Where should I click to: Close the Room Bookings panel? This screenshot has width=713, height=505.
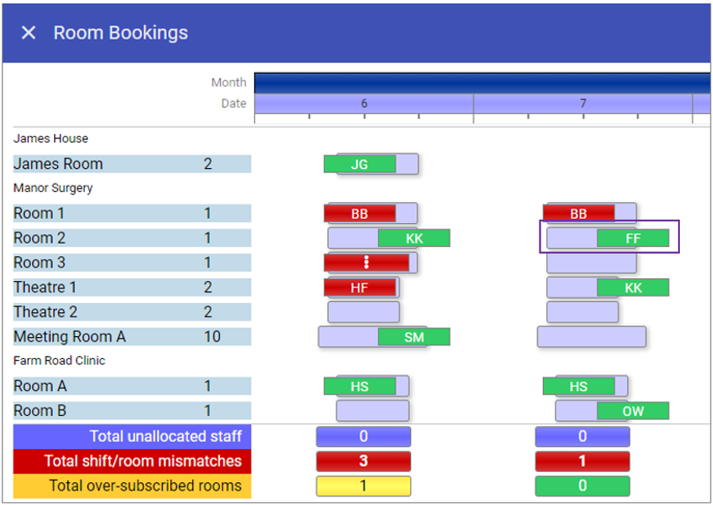coord(29,33)
